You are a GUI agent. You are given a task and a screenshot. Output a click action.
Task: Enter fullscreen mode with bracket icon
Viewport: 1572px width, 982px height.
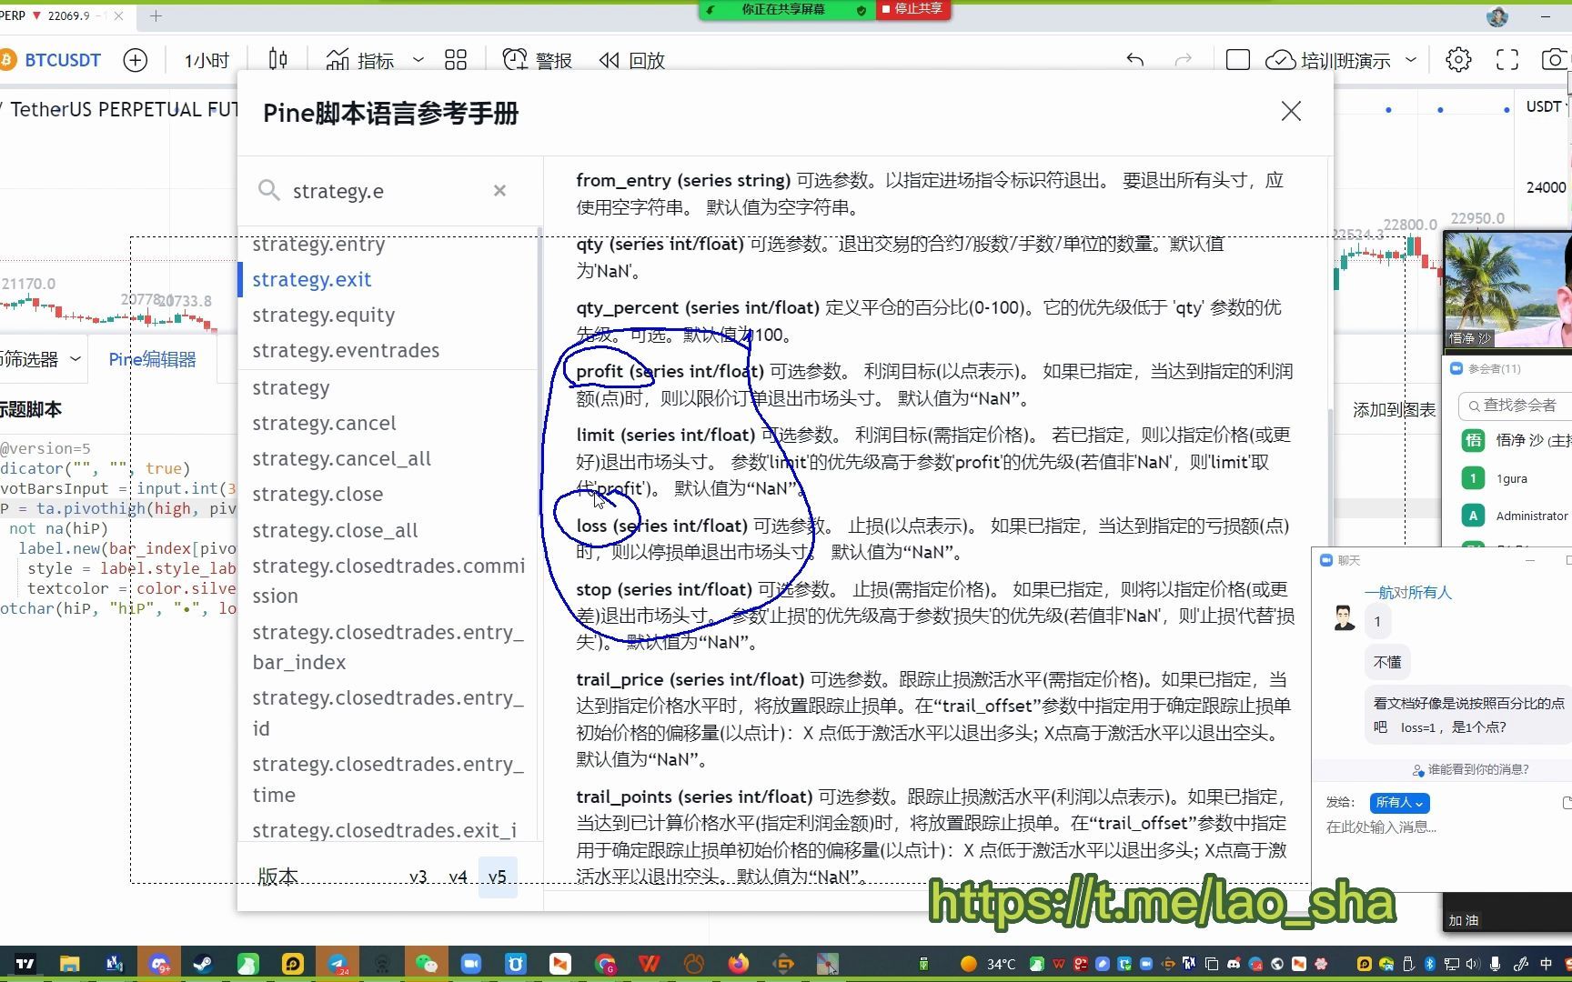1506,59
